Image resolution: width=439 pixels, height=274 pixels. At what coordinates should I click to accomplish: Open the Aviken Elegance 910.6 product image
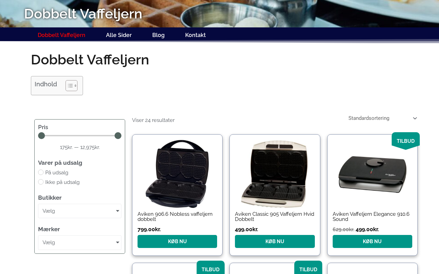click(372, 174)
